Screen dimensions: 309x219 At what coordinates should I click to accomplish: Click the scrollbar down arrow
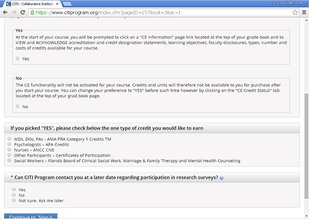click(307, 216)
